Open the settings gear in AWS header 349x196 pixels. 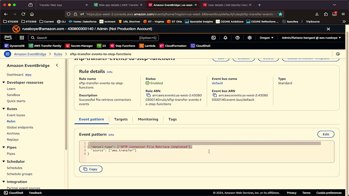pyautogui.click(x=250, y=38)
